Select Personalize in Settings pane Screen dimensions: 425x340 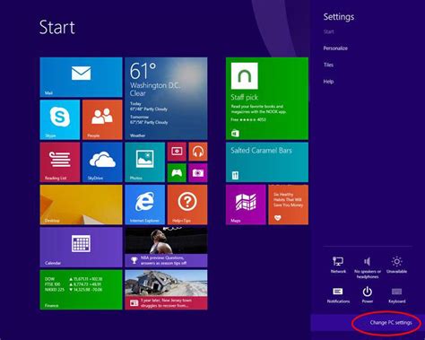(x=335, y=48)
